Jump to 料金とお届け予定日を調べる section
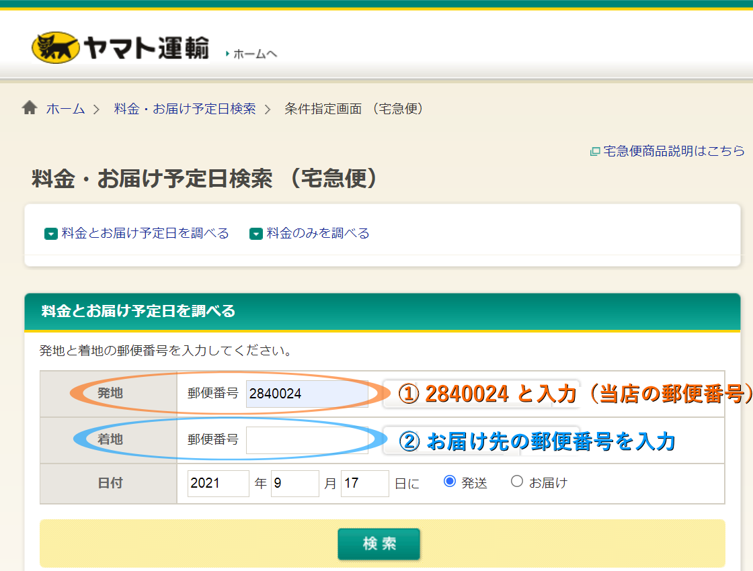753x571 pixels. tap(145, 234)
